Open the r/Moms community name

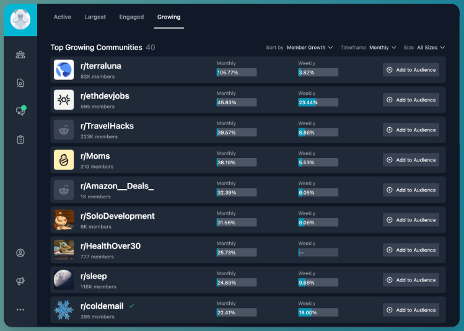pyautogui.click(x=95, y=156)
